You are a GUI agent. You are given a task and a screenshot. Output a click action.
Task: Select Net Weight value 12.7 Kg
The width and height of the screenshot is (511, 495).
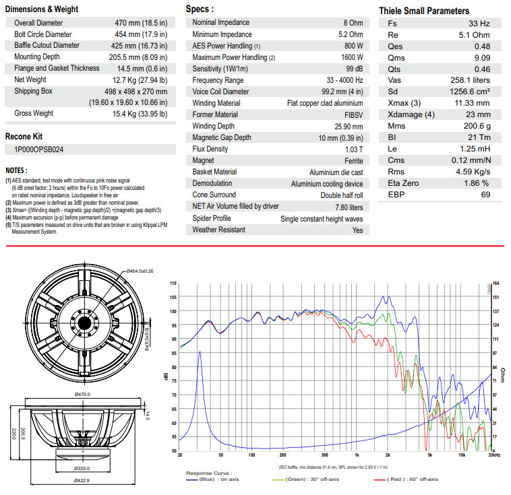(x=125, y=80)
